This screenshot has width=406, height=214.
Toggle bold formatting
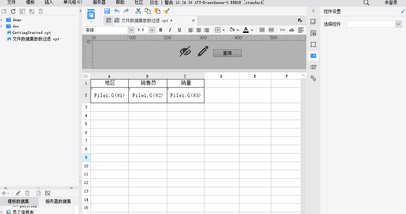(x=161, y=30)
